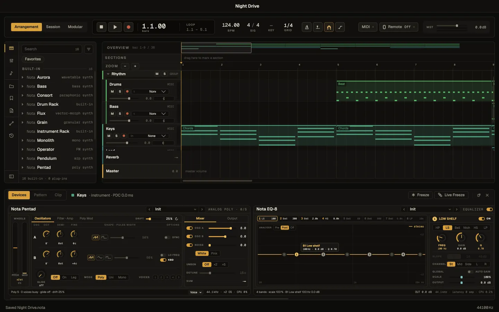Screen dimensions: 499x312
Task: Open the bookmark sidebar icon
Action: click(11, 98)
